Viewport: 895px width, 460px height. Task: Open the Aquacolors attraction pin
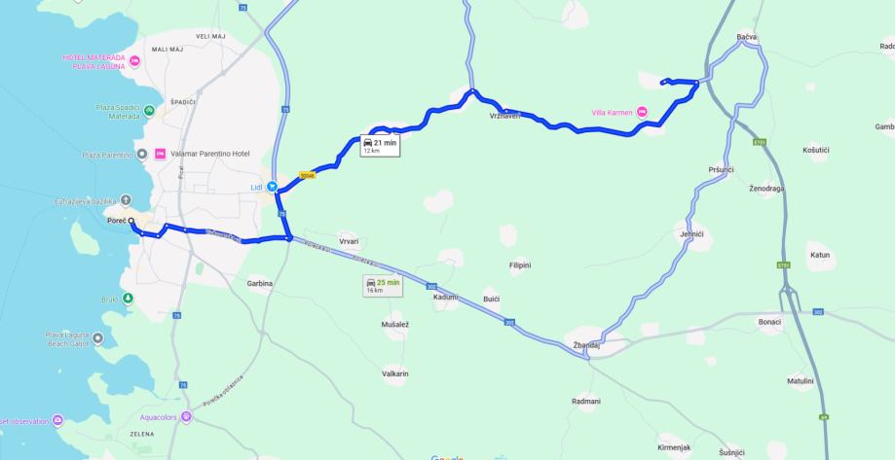click(186, 417)
